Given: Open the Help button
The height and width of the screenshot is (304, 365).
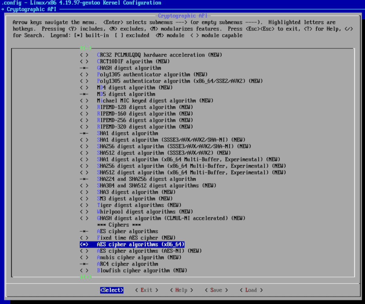Looking at the screenshot, I should (x=181, y=290).
